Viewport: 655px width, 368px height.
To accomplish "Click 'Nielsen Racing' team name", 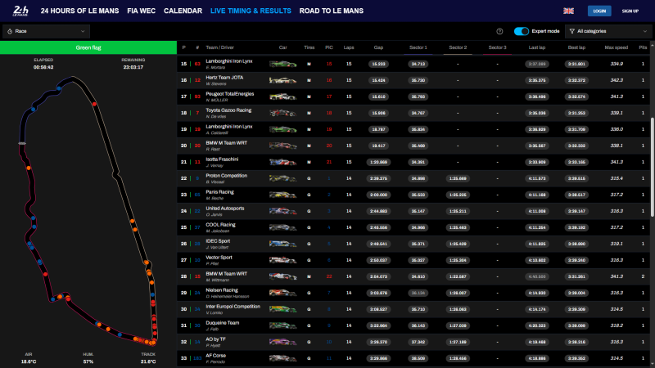I will [222, 290].
